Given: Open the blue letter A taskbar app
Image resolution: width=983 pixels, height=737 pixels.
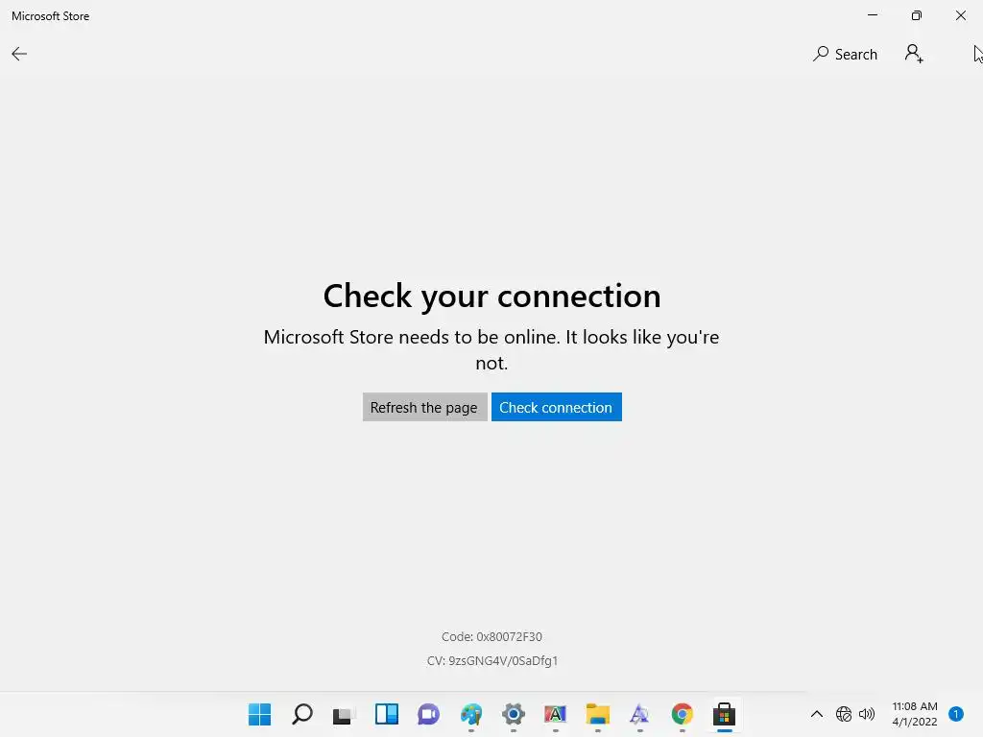Looking at the screenshot, I should click(x=639, y=714).
